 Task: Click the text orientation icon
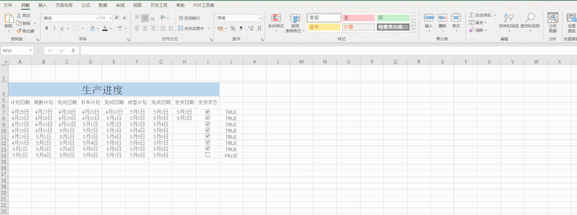[x=163, y=18]
